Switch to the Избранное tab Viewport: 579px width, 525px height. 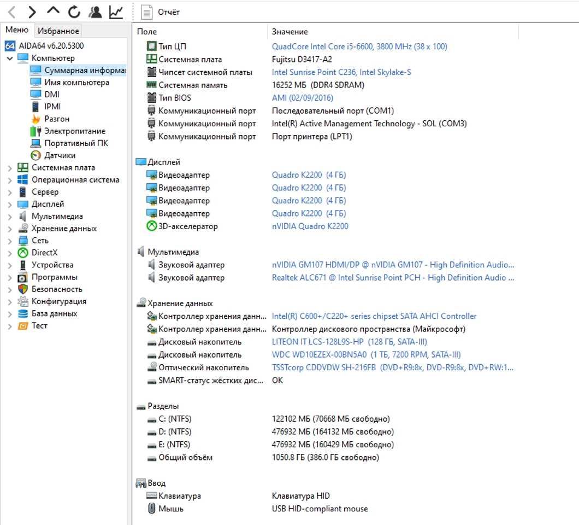58,31
